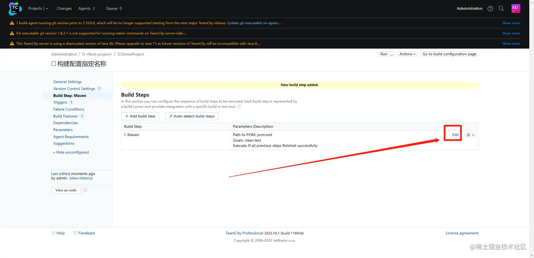Click the Run button
Image resolution: width=534 pixels, height=258 pixels.
[384, 54]
